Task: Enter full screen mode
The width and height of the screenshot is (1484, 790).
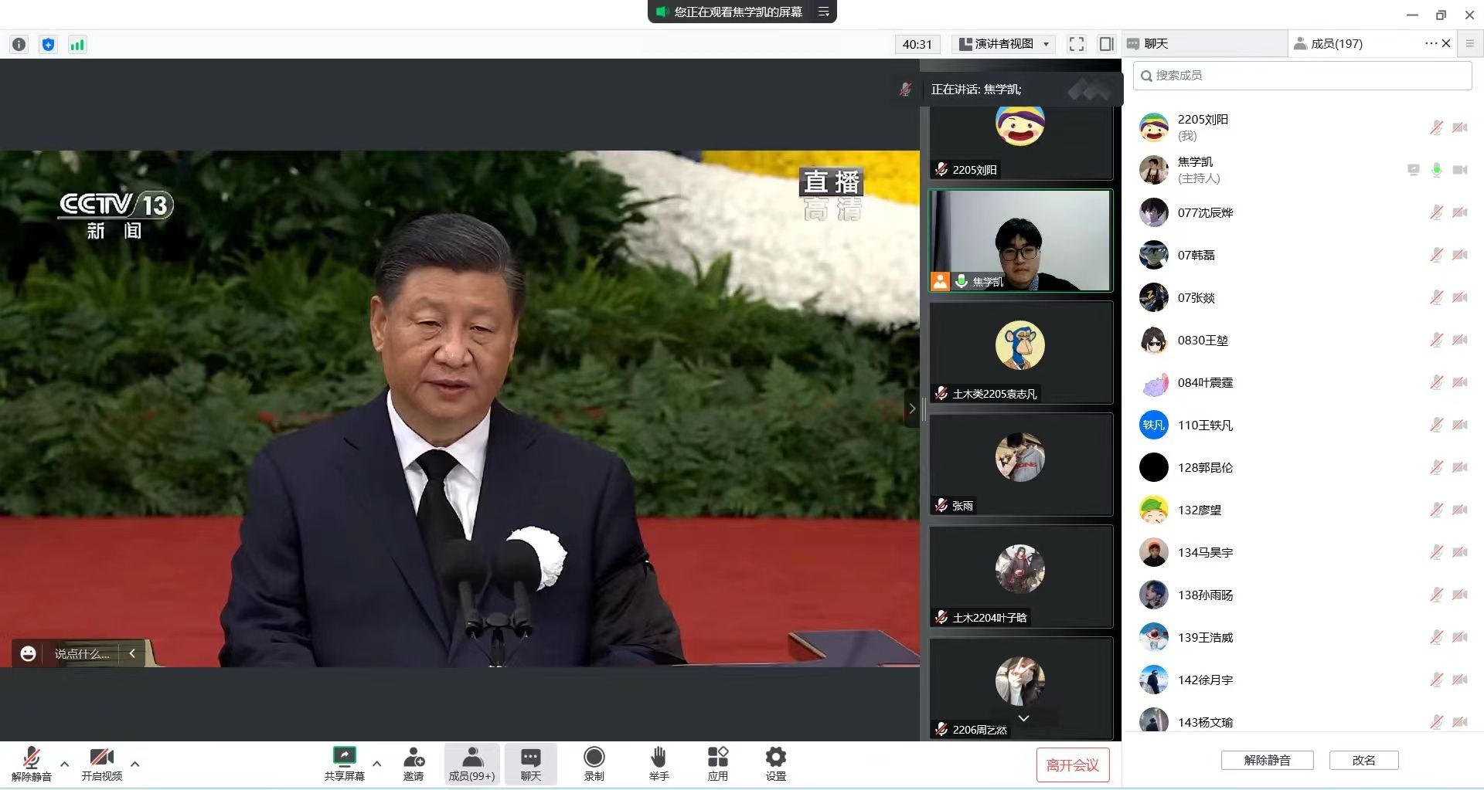Action: pyautogui.click(x=1076, y=44)
